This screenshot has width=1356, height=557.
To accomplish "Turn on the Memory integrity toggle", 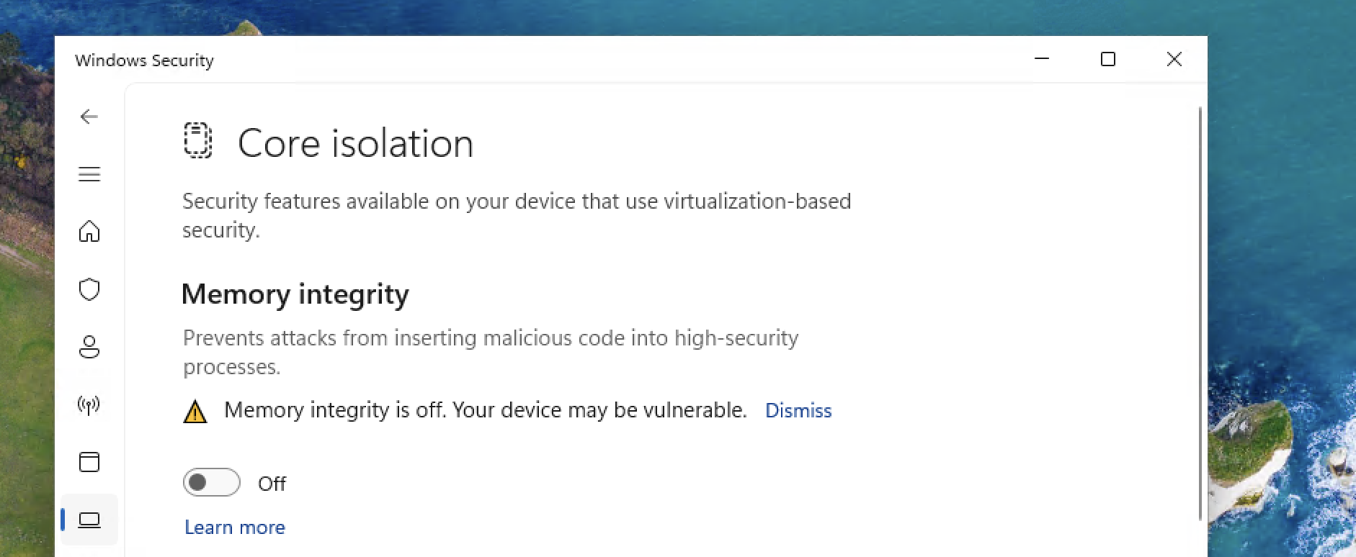I will (211, 482).
